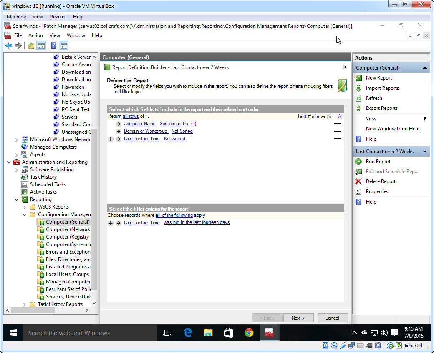Viewport: 434px width, 353px height.
Task: Open the Window menu in Patch Manager
Action: [76, 35]
